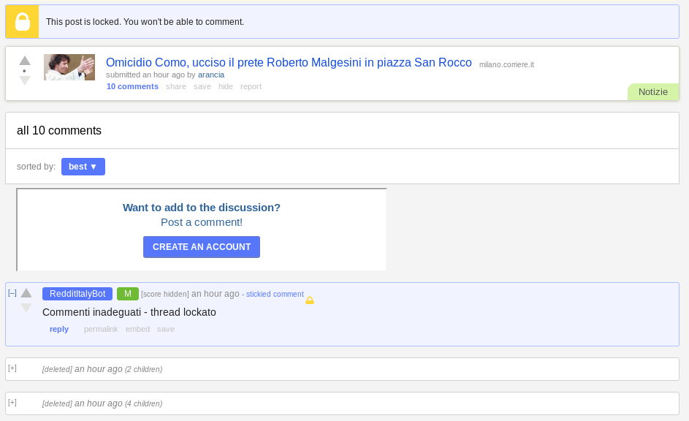Upvote the Omicidio Como post
The image size is (689, 421).
25,61
